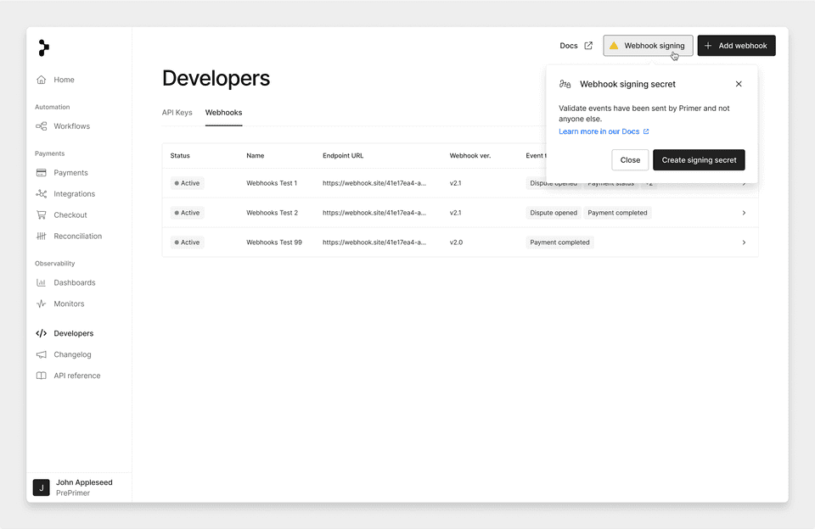Click the Status column header
This screenshot has width=815, height=529.
180,156
